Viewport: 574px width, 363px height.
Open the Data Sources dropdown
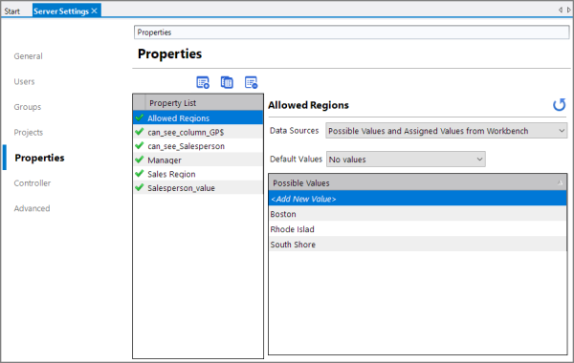coord(446,131)
